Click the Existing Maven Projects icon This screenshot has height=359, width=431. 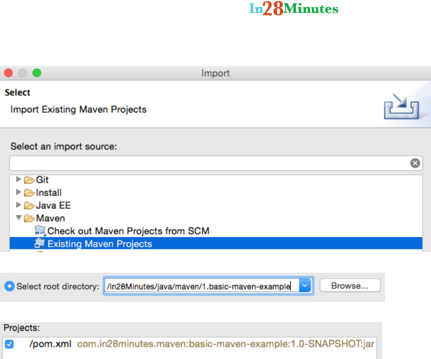click(x=40, y=243)
